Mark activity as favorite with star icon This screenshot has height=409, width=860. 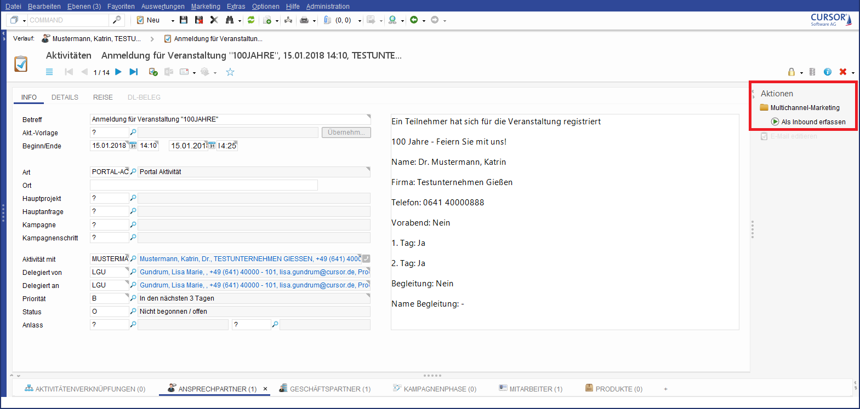click(x=230, y=72)
